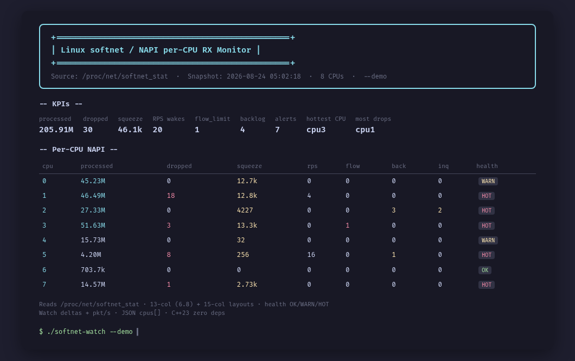Click the squeeze KPI value 46.1k

[x=130, y=130]
